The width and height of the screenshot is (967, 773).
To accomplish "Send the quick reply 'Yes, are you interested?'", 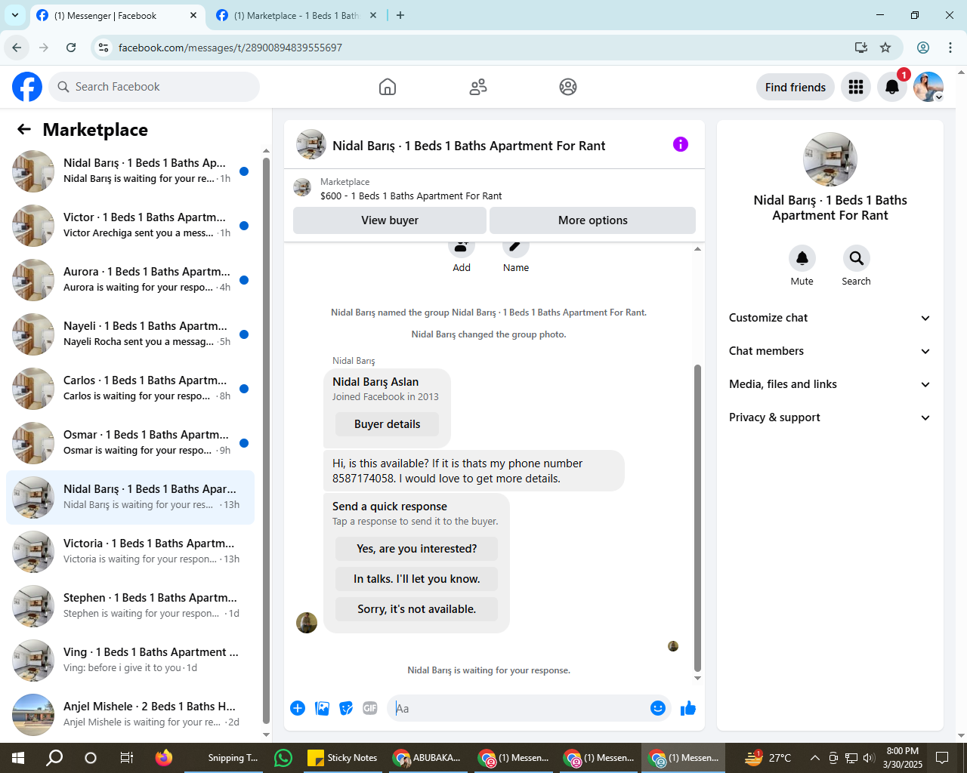I will [x=417, y=549].
